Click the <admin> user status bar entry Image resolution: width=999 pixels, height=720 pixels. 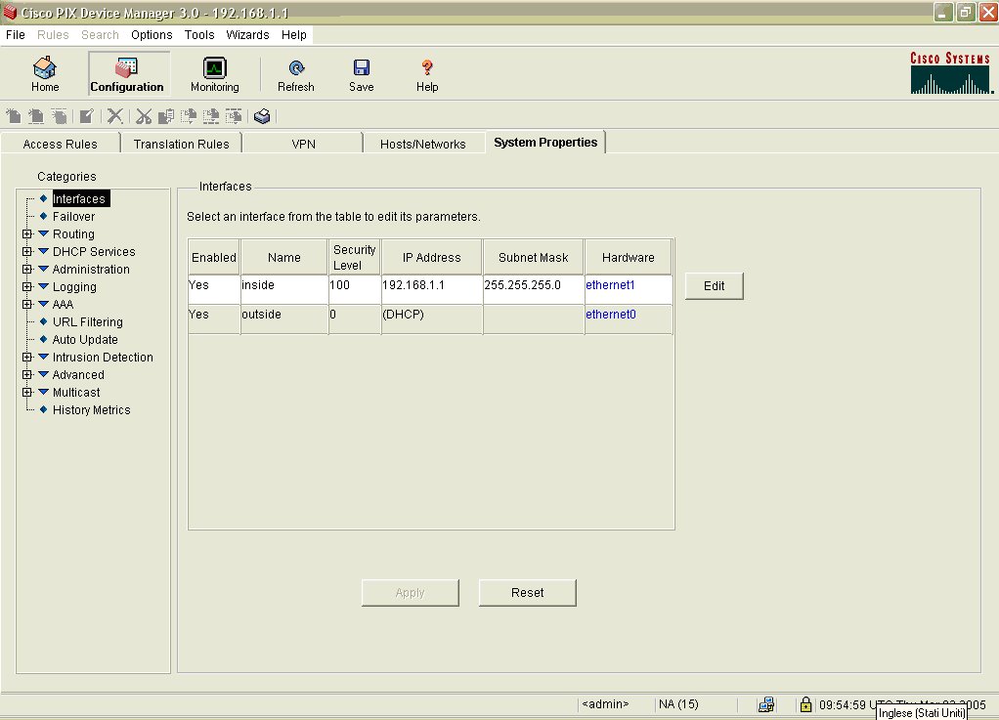tap(605, 704)
